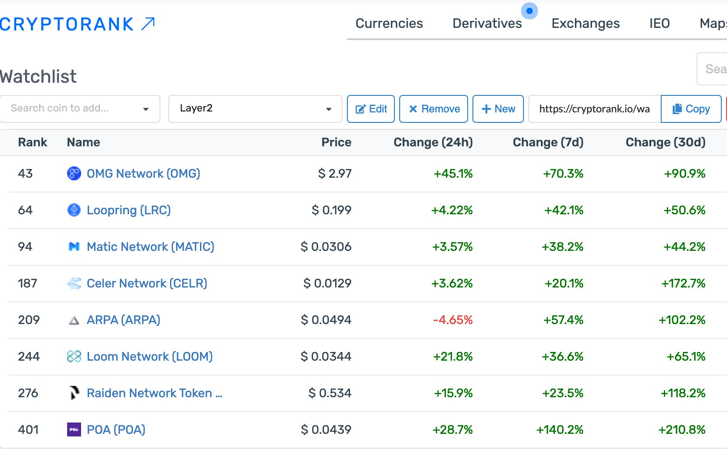
Task: Create a New watchlist
Action: (498, 109)
